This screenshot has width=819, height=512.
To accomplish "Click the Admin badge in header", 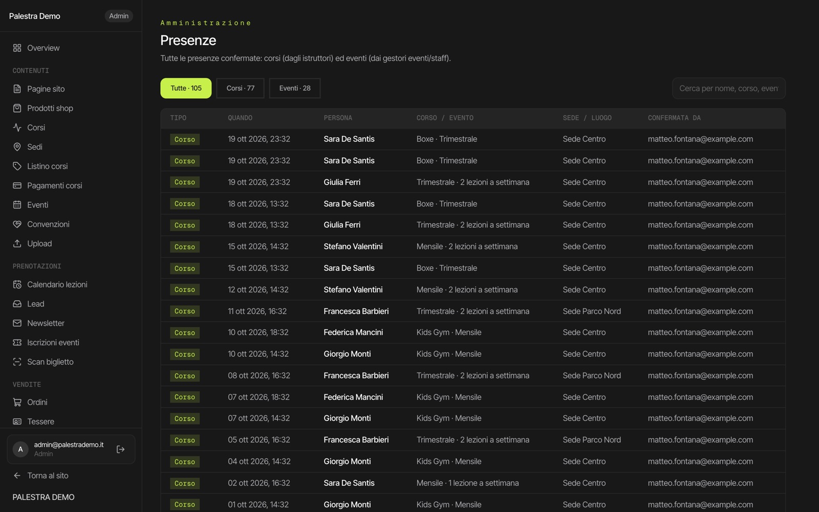I will point(119,16).
